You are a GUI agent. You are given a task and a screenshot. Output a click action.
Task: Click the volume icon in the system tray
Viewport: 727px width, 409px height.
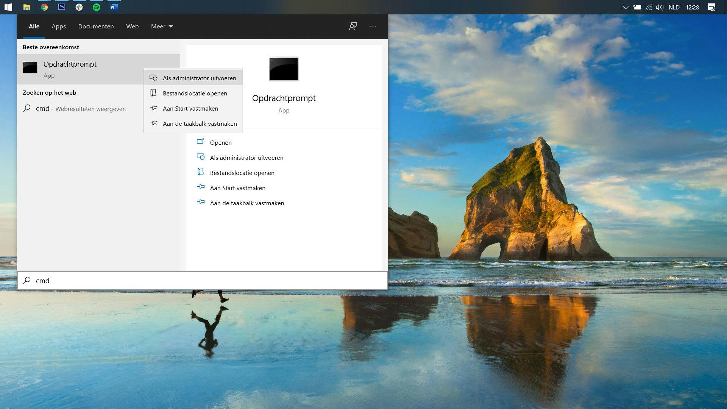click(660, 7)
